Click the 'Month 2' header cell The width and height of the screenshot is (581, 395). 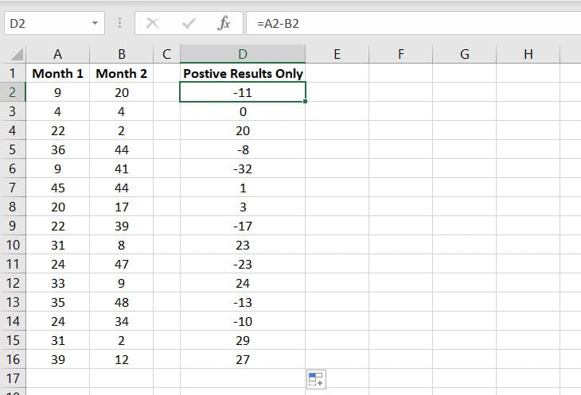122,73
